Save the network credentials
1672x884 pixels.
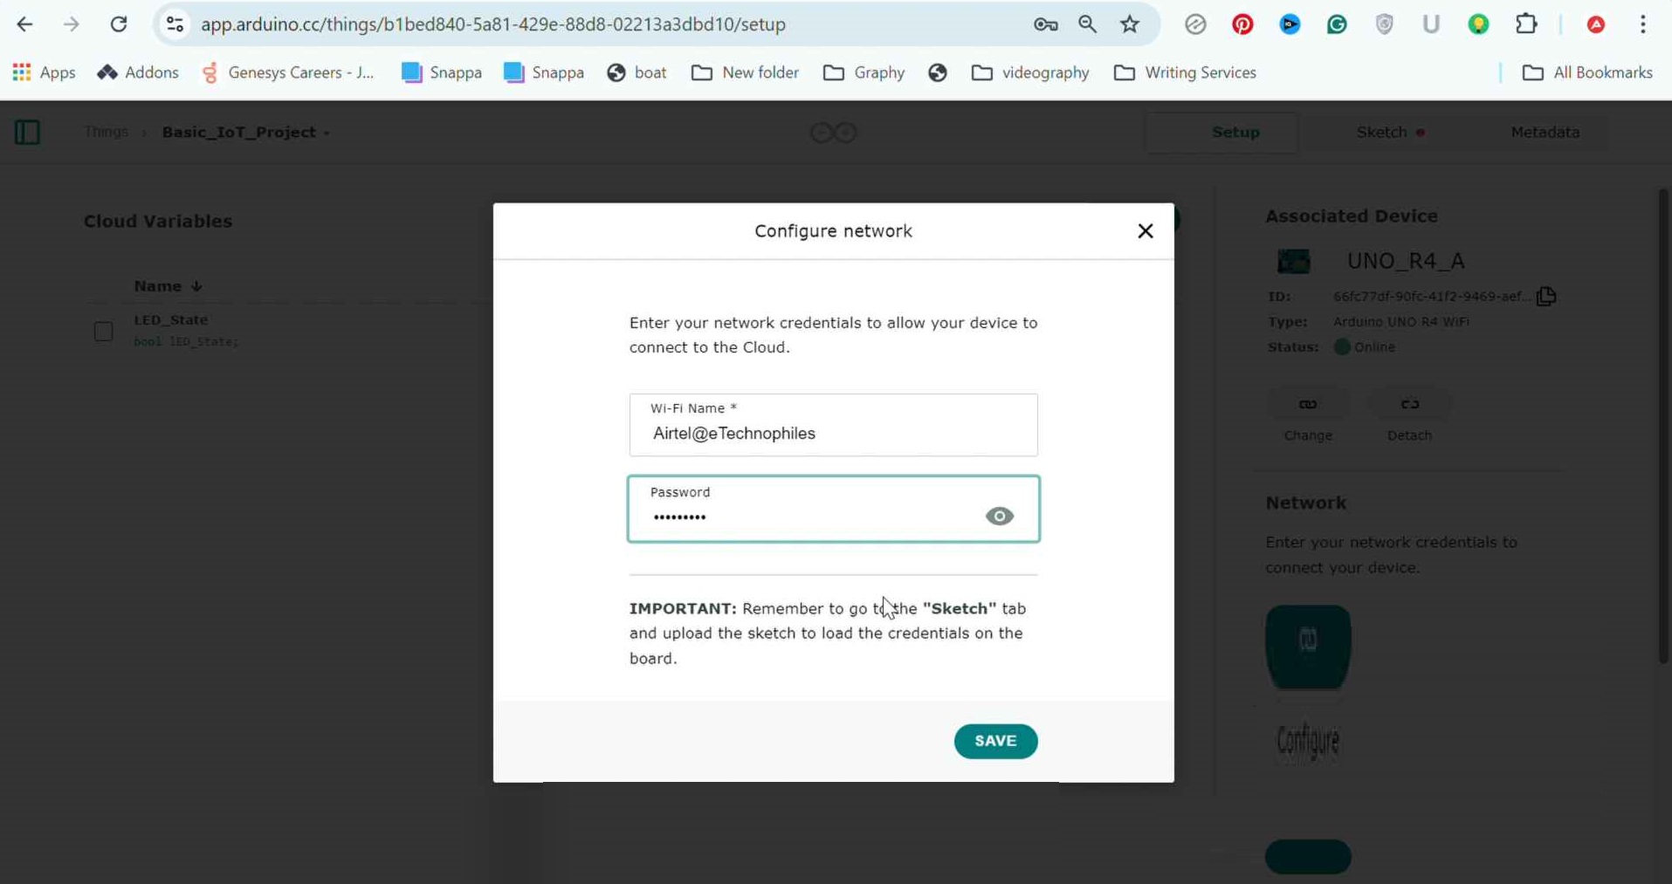995,741
